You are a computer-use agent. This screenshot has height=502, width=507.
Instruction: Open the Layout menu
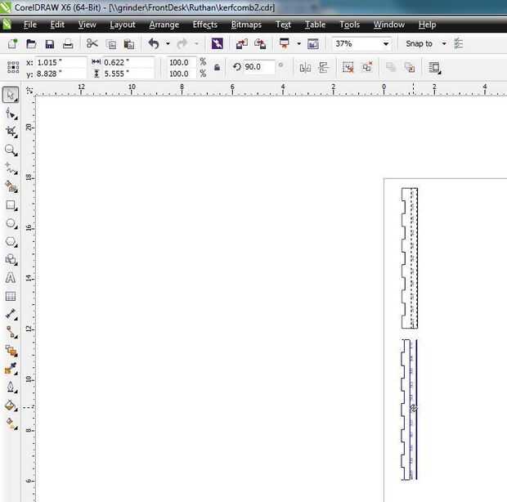(123, 25)
